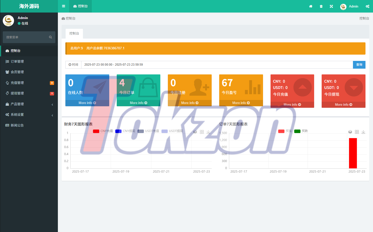
Task: Click the 查询 query button
Action: coord(359,65)
